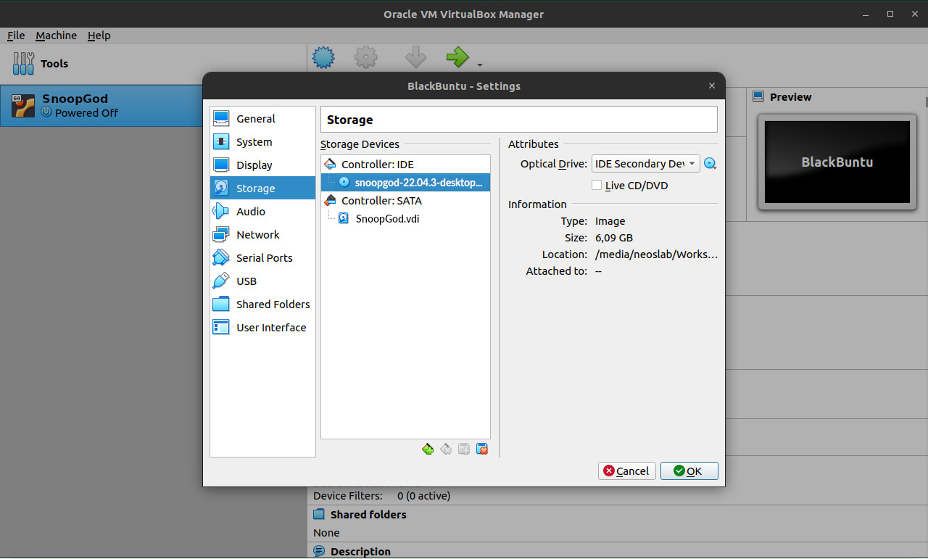Click the Location path /media/neoslab/Works…
The image size is (928, 559).
click(x=656, y=254)
